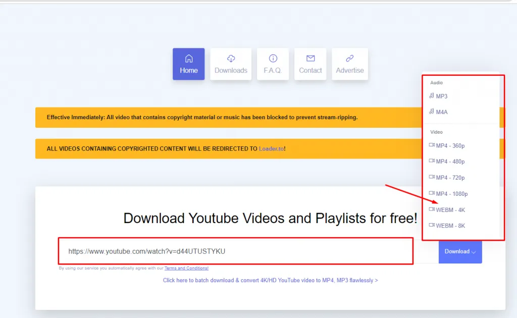
Task: Click the camera icon beside MP4 - 480p
Action: coord(432,161)
